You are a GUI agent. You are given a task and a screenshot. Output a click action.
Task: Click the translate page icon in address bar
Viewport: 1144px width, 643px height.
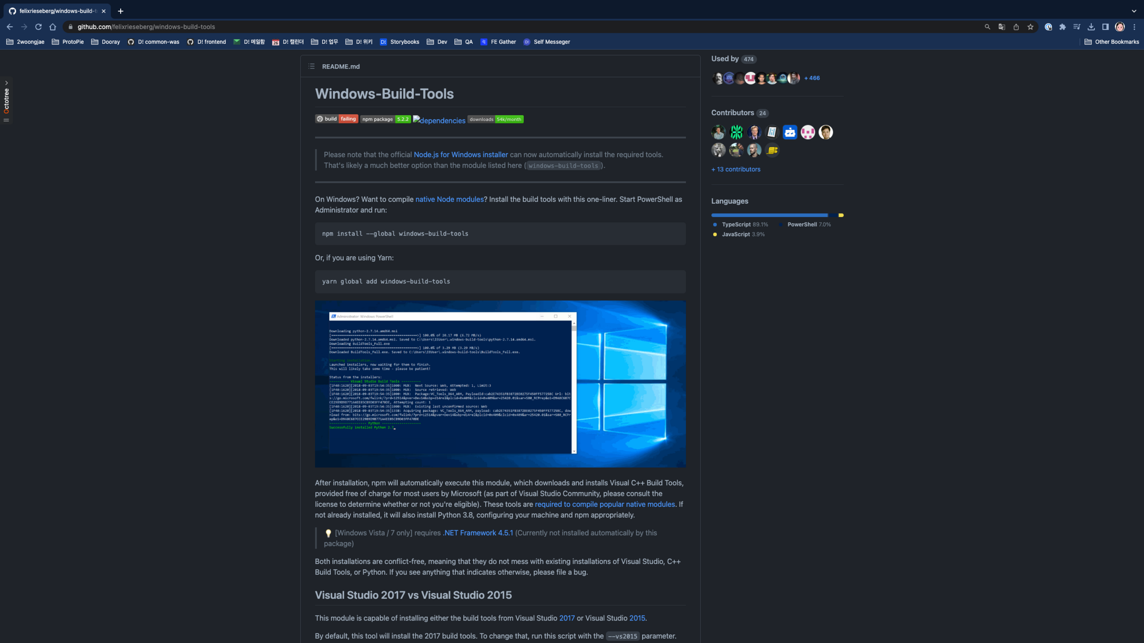click(1001, 27)
